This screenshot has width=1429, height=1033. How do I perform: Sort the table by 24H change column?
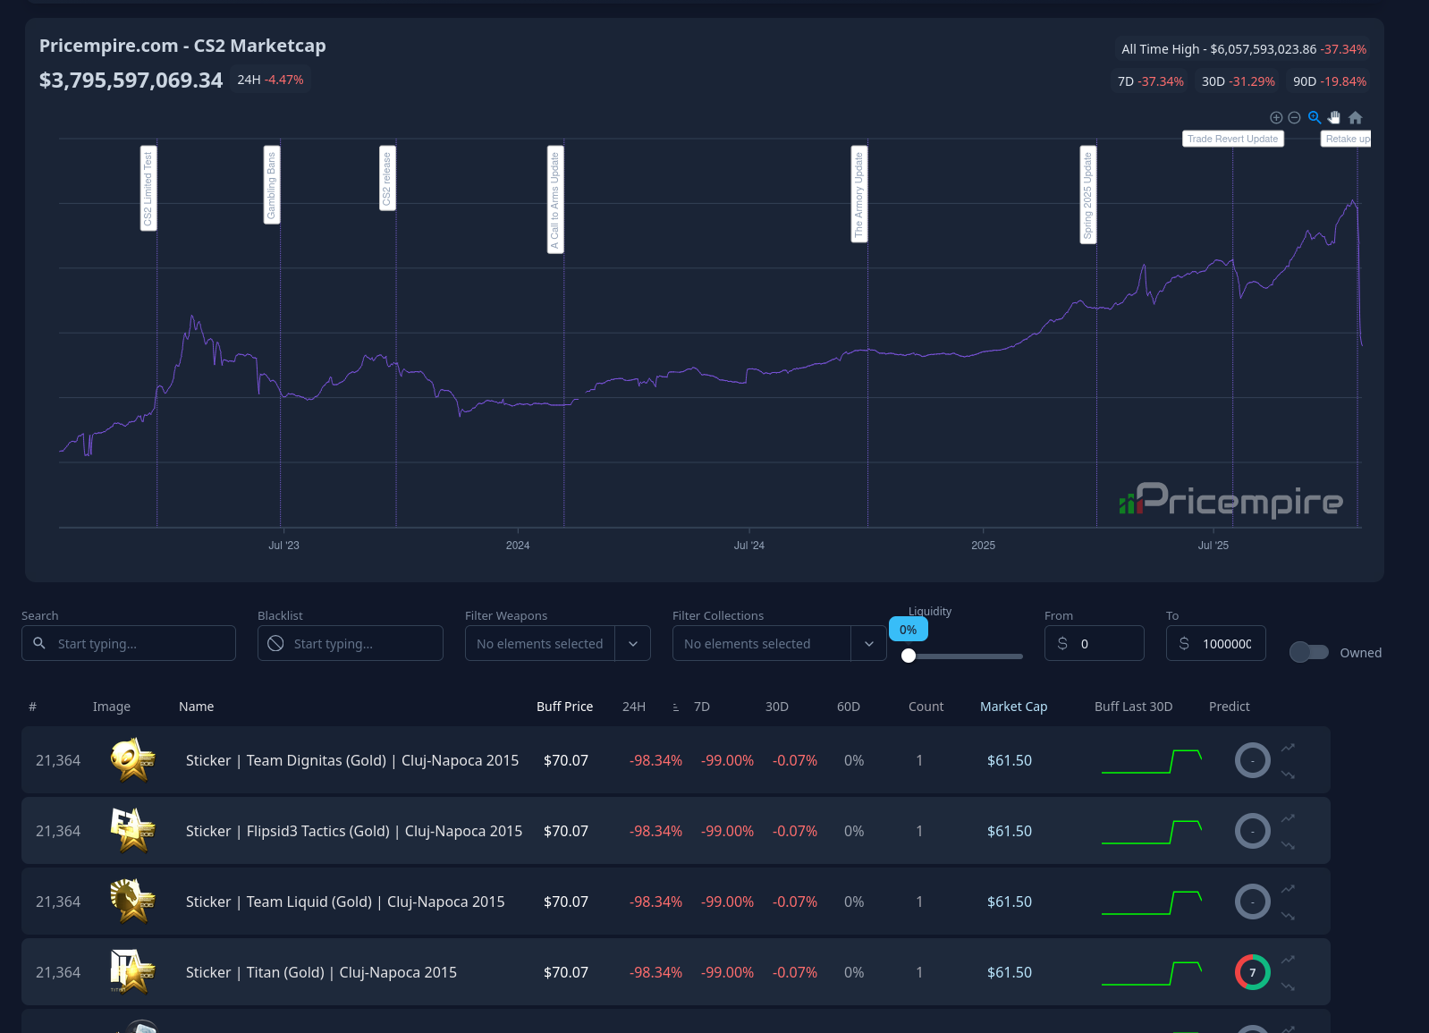coord(634,707)
